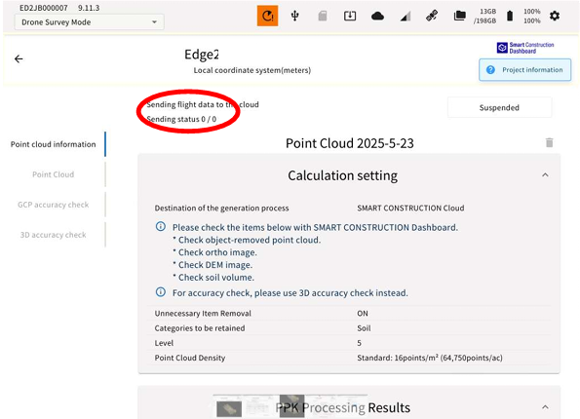Open Smart Construction Dashboard logo link
This screenshot has width=580, height=419.
click(x=525, y=48)
